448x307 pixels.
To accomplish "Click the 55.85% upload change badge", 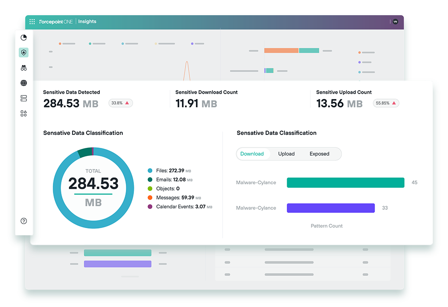I will pyautogui.click(x=386, y=103).
